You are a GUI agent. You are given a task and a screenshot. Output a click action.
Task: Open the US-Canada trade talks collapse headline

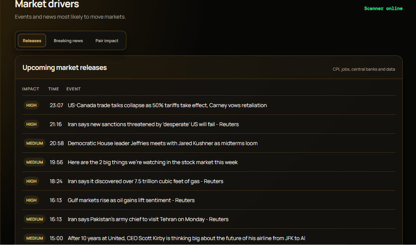167,106
